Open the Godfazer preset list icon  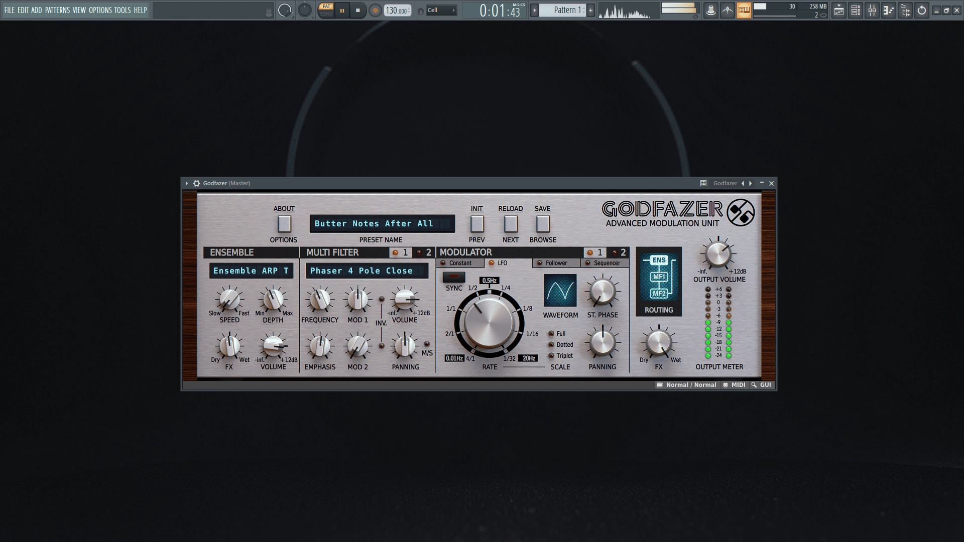pyautogui.click(x=703, y=183)
